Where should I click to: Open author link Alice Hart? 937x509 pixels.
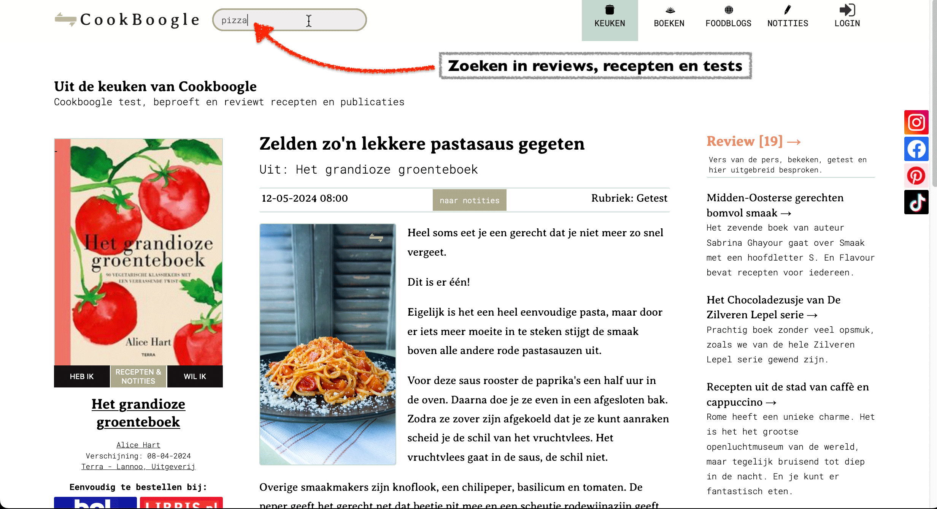point(138,445)
